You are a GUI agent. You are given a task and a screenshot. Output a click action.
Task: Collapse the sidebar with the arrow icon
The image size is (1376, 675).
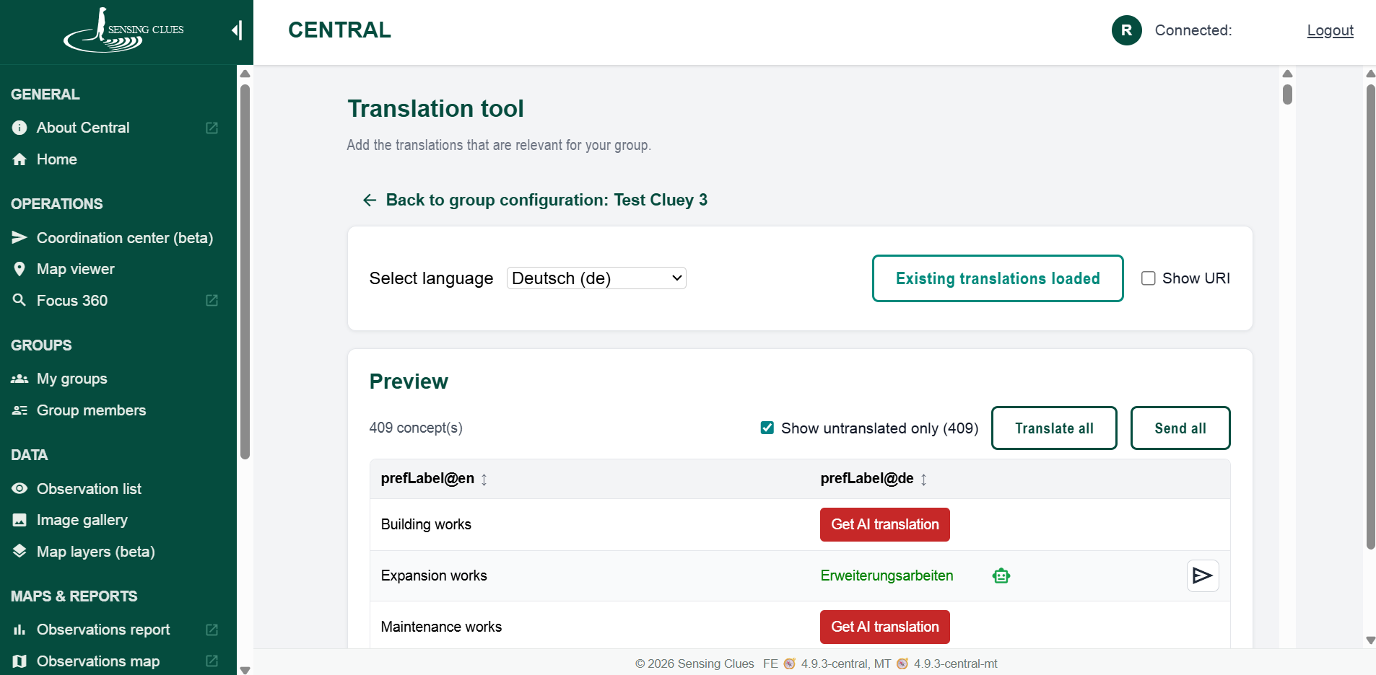tap(237, 30)
